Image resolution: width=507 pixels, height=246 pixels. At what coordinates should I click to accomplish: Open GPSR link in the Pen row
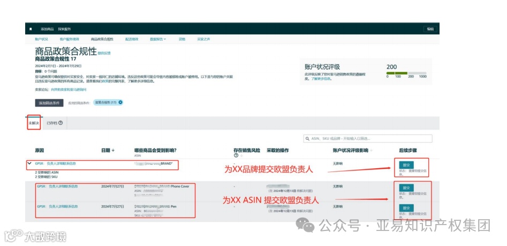coord(58,206)
